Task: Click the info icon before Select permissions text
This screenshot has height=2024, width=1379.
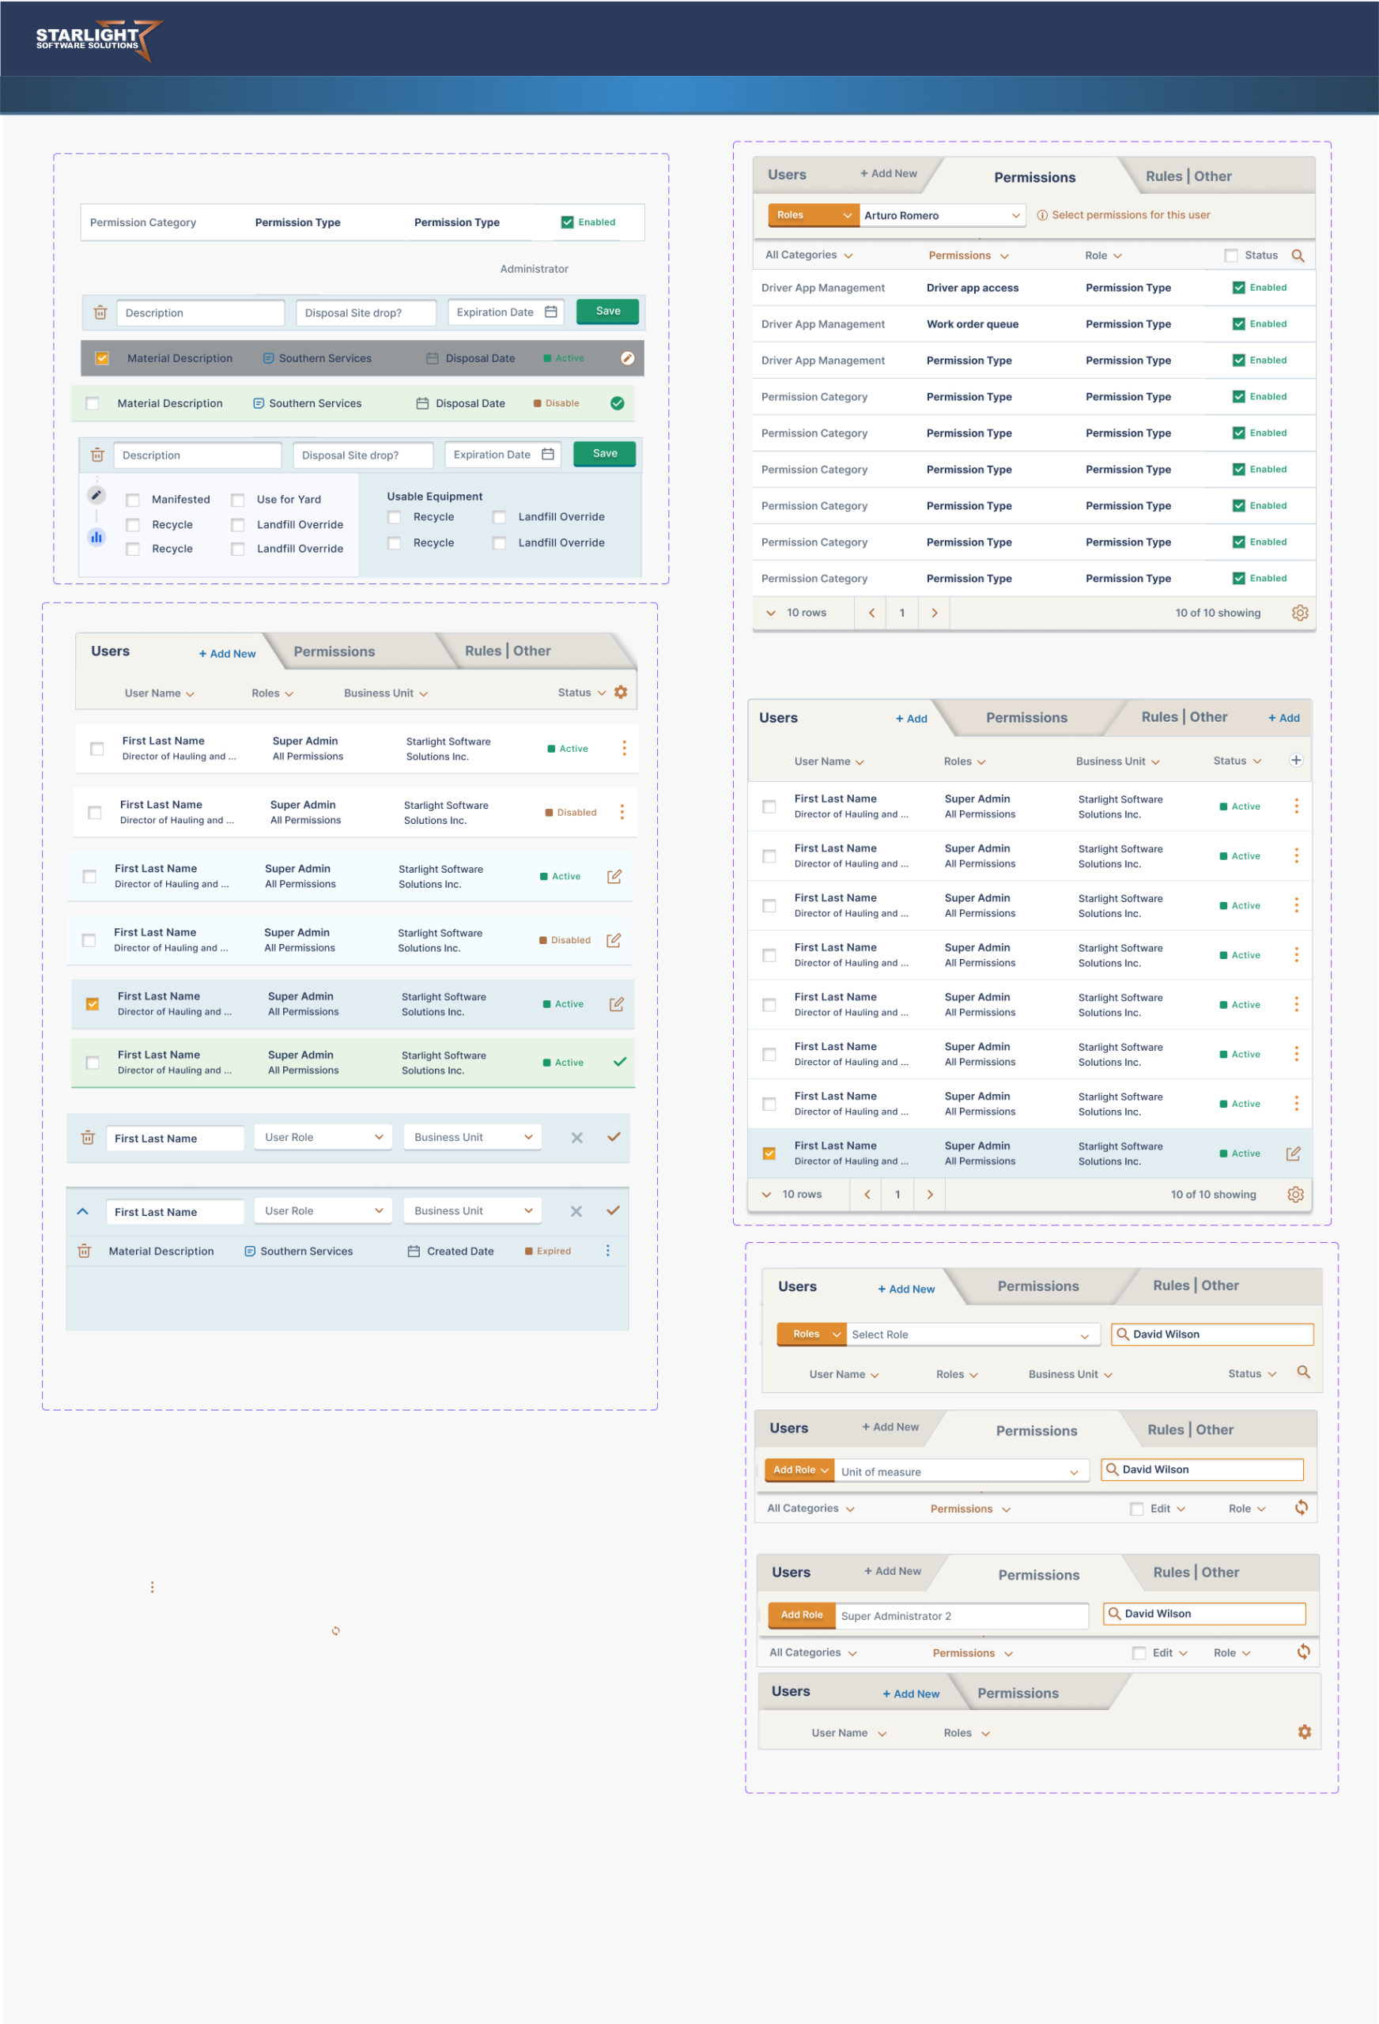Action: tap(1042, 215)
